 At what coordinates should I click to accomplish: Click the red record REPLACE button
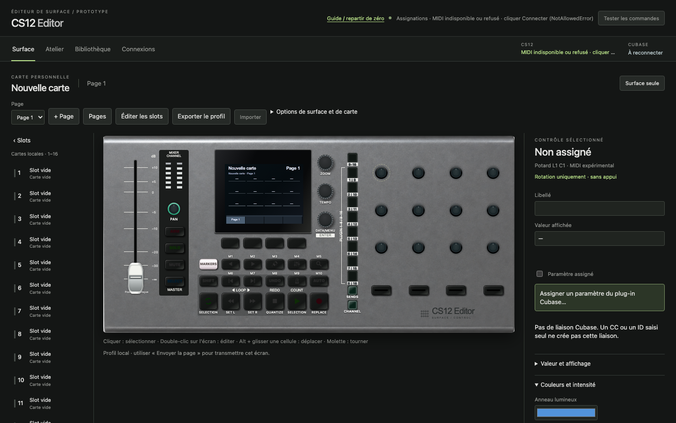pos(319,301)
